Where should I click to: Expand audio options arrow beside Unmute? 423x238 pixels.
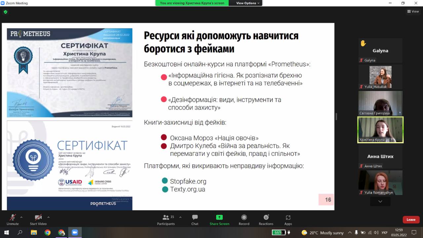click(21, 217)
